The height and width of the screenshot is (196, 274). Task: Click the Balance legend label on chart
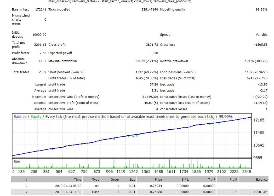[20, 117]
